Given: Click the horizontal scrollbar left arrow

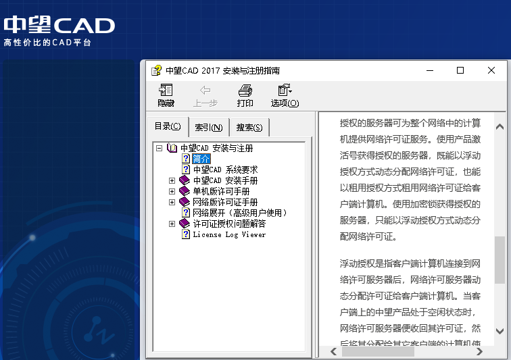Looking at the screenshot, I should point(333,351).
